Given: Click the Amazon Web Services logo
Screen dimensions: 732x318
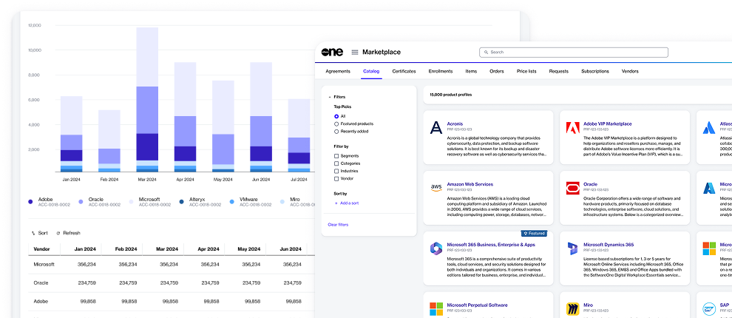Looking at the screenshot, I should click(436, 189).
